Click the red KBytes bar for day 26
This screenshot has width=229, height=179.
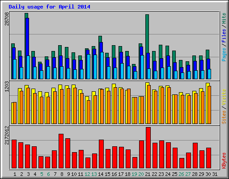(182, 163)
